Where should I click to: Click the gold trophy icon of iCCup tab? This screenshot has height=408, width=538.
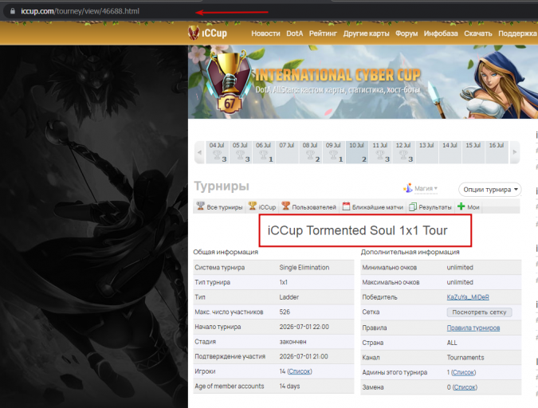pos(253,206)
